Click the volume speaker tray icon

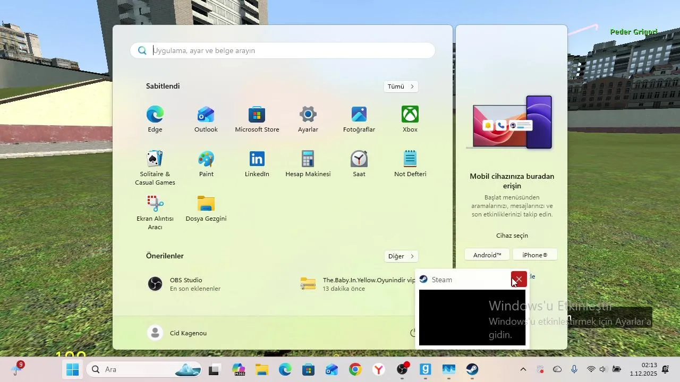tap(603, 369)
